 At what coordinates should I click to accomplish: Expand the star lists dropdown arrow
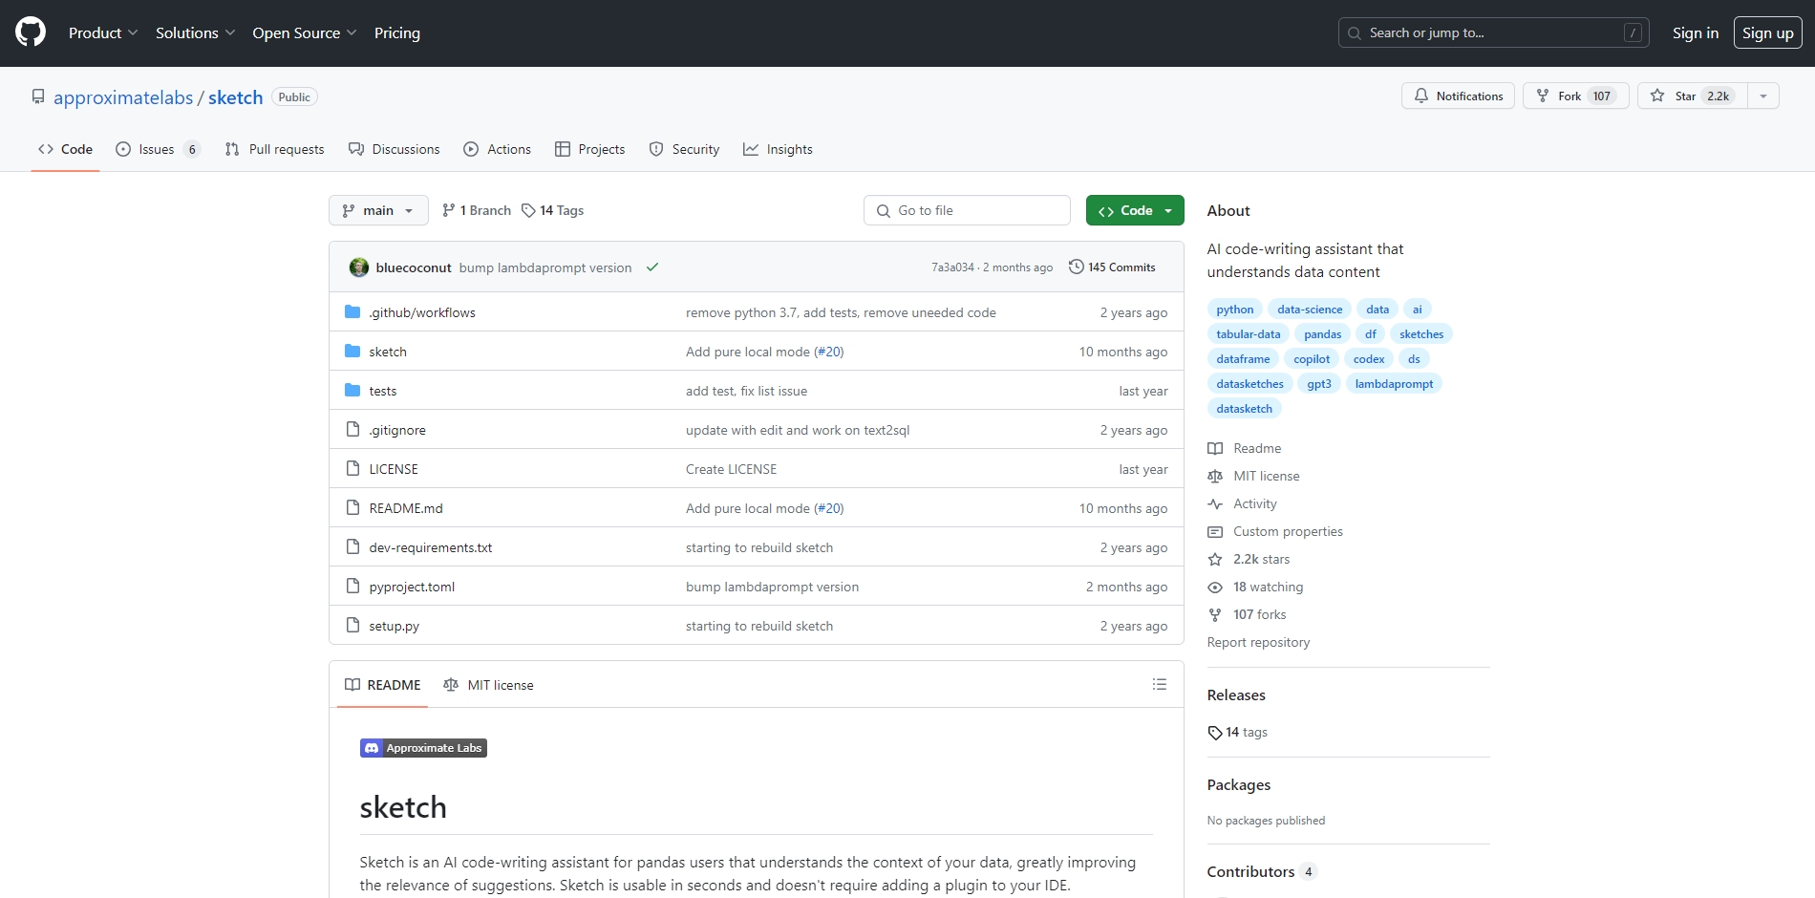[x=1763, y=96]
